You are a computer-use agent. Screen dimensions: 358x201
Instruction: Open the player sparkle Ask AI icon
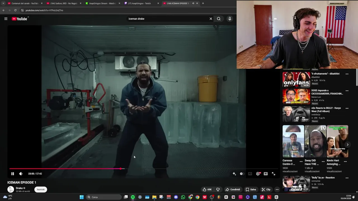tap(234, 174)
